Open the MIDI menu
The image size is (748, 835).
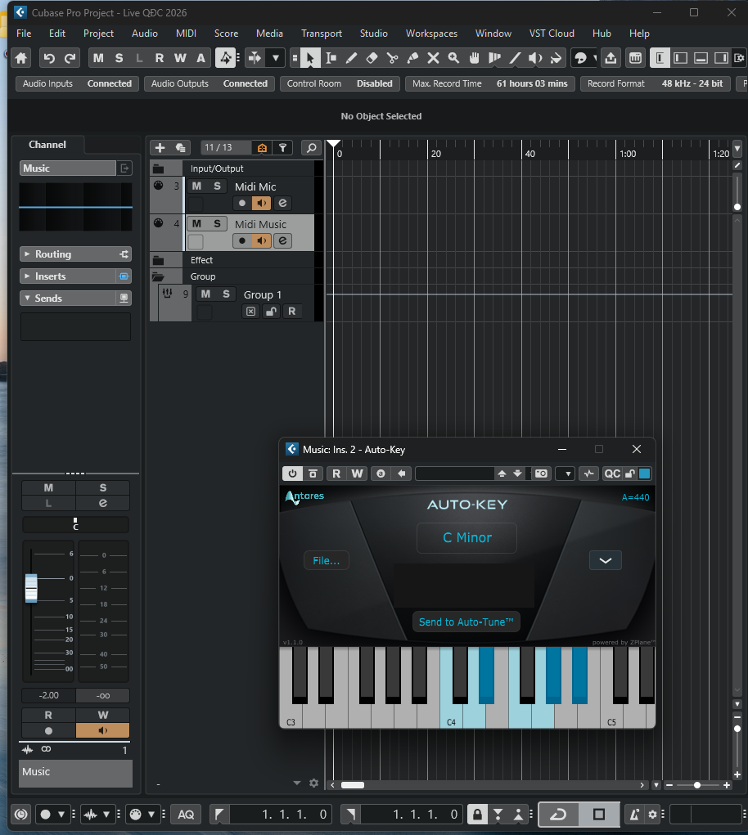pos(186,33)
